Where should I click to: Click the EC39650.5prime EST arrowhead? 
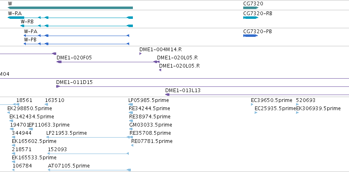(252, 104)
